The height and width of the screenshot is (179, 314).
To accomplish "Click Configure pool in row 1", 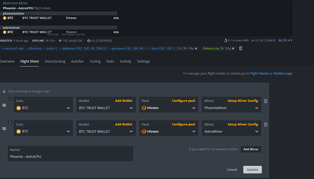I will click(x=184, y=101).
